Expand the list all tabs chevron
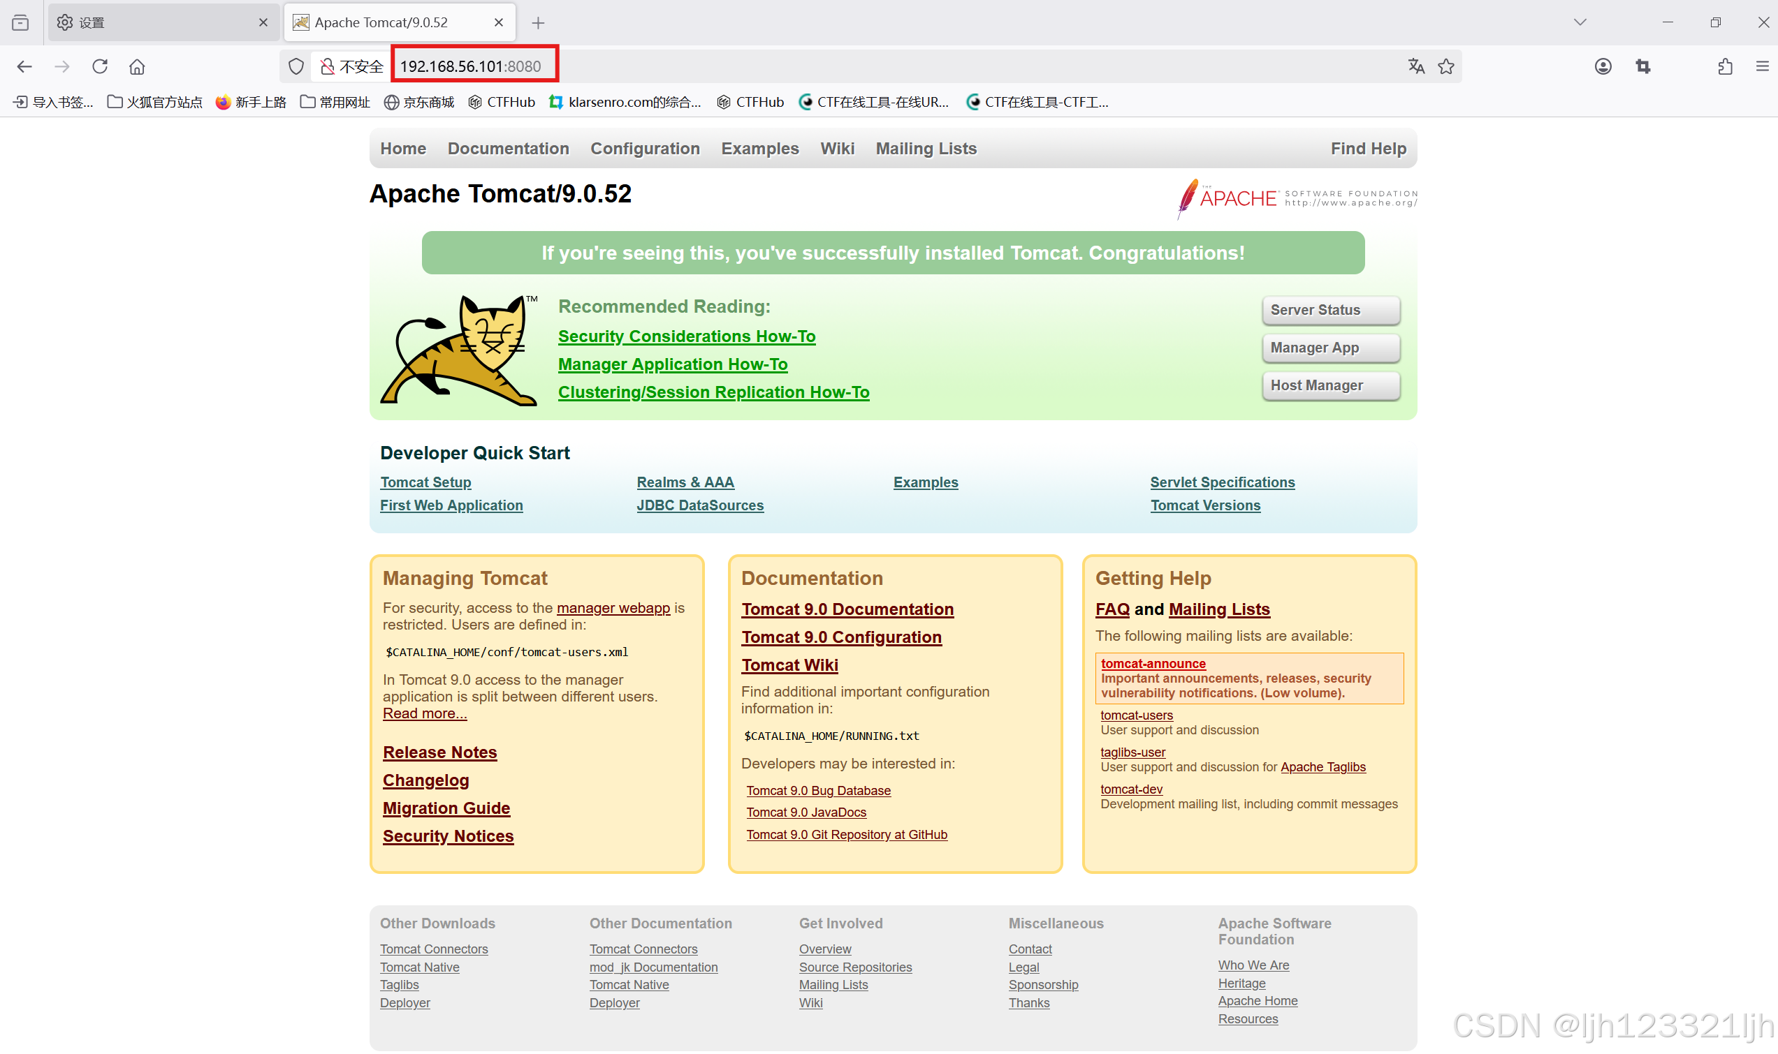Screen dimensions: 1778x1054 (x=1579, y=22)
